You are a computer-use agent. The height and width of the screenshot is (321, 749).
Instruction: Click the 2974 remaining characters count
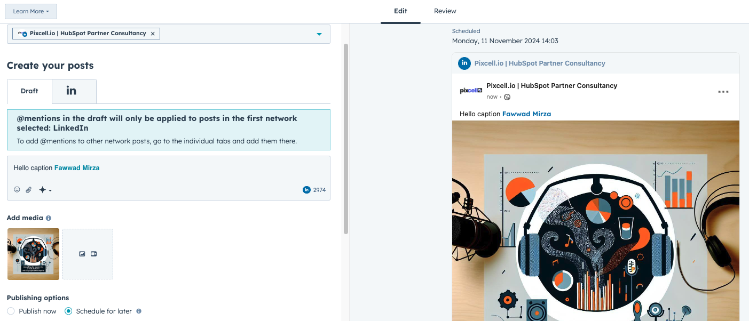click(319, 190)
